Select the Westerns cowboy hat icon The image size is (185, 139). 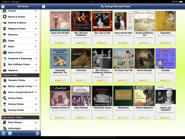coord(5,70)
